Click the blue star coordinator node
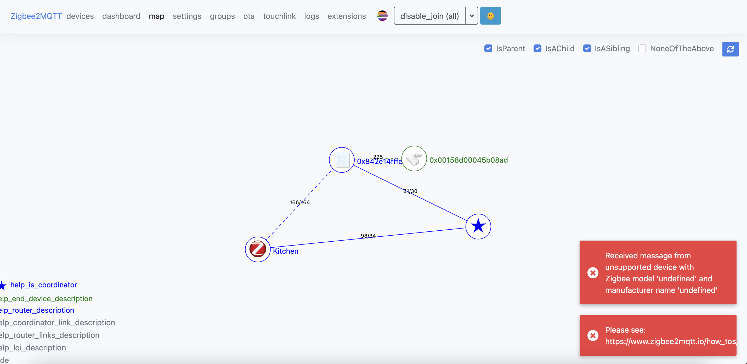The height and width of the screenshot is (364, 747). pos(478,226)
